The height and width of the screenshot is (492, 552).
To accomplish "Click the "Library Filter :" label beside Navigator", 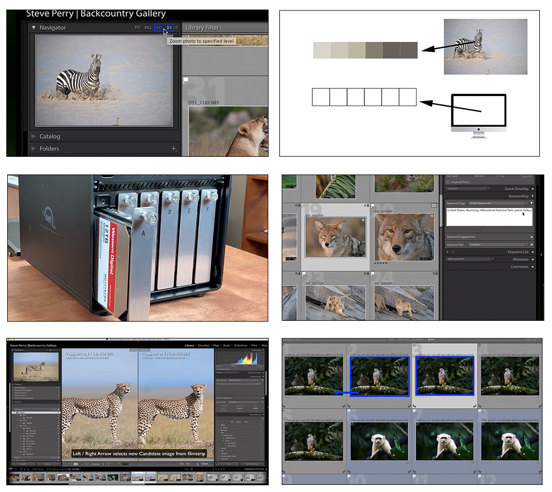I will coord(204,28).
